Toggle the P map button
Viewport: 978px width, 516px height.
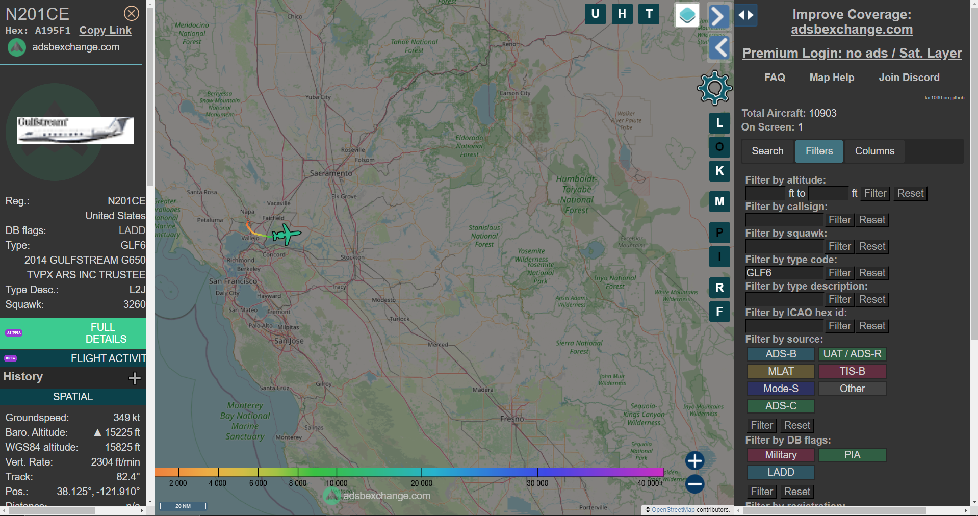(719, 233)
